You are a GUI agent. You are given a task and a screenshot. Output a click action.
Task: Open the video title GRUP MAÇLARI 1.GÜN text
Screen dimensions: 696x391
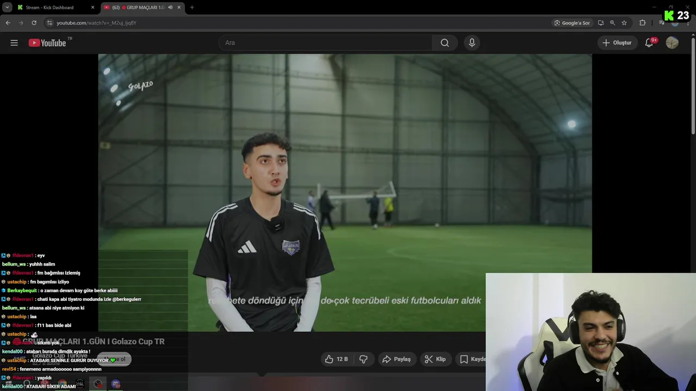point(94,342)
